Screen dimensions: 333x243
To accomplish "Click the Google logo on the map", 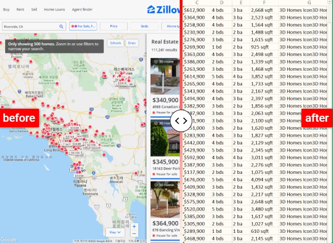I will pos(8,239).
